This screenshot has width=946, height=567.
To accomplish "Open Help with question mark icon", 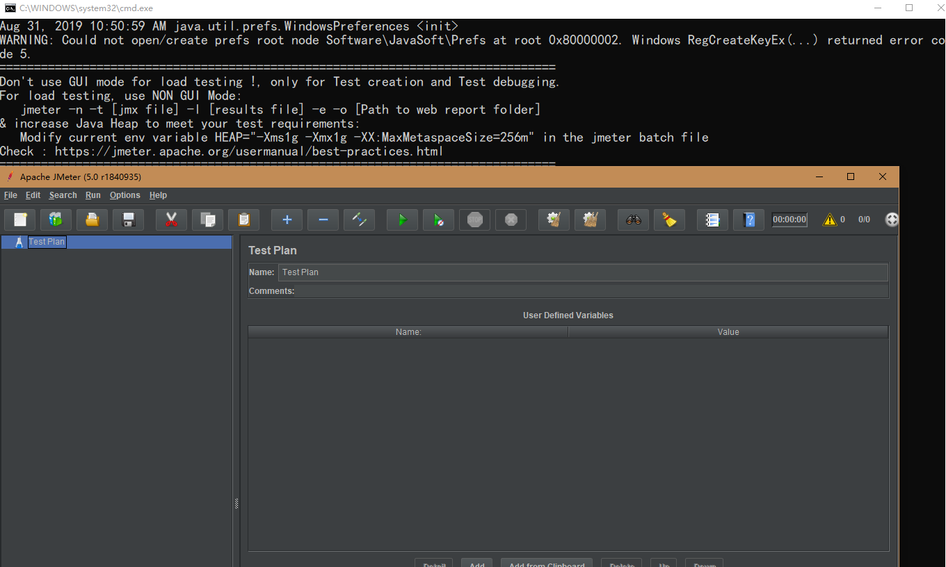I will pyautogui.click(x=748, y=220).
